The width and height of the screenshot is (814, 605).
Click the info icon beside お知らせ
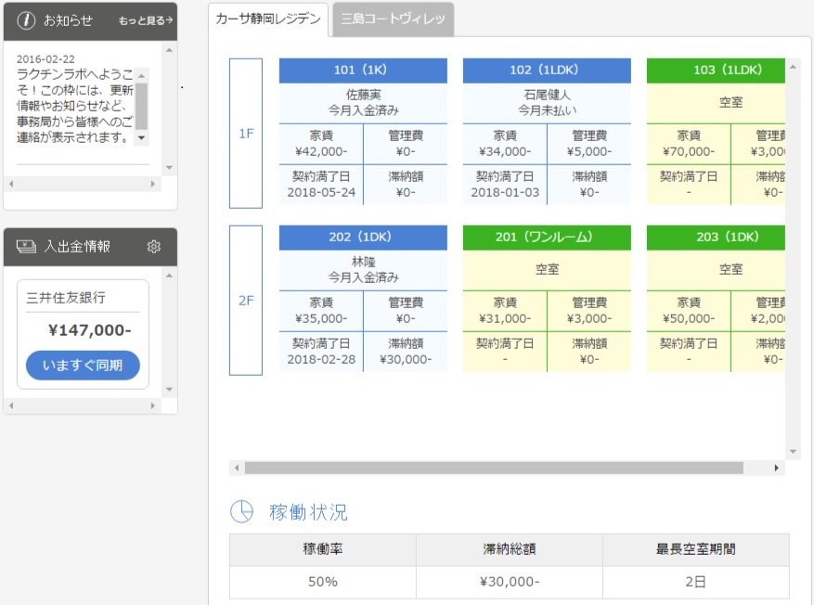[26, 20]
